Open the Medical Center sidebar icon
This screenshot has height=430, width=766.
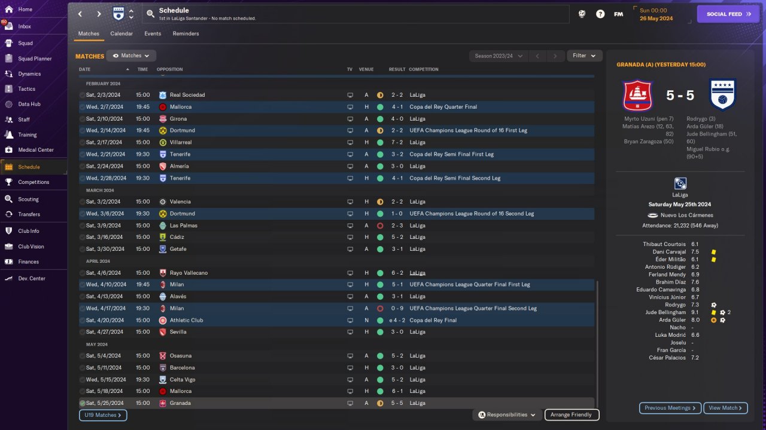tap(9, 150)
